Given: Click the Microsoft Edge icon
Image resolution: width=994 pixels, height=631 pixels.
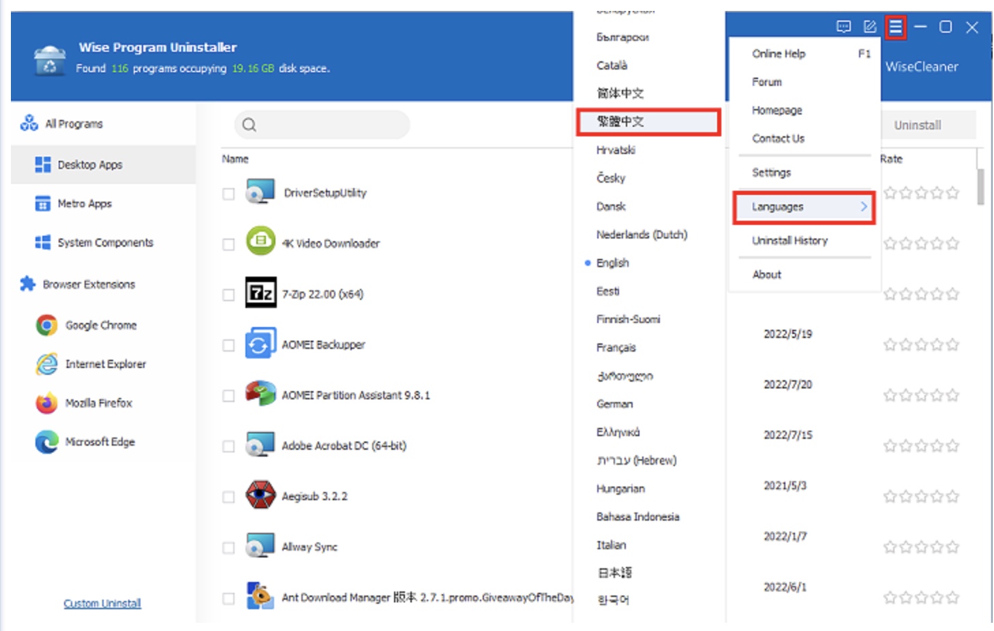Looking at the screenshot, I should 46,442.
